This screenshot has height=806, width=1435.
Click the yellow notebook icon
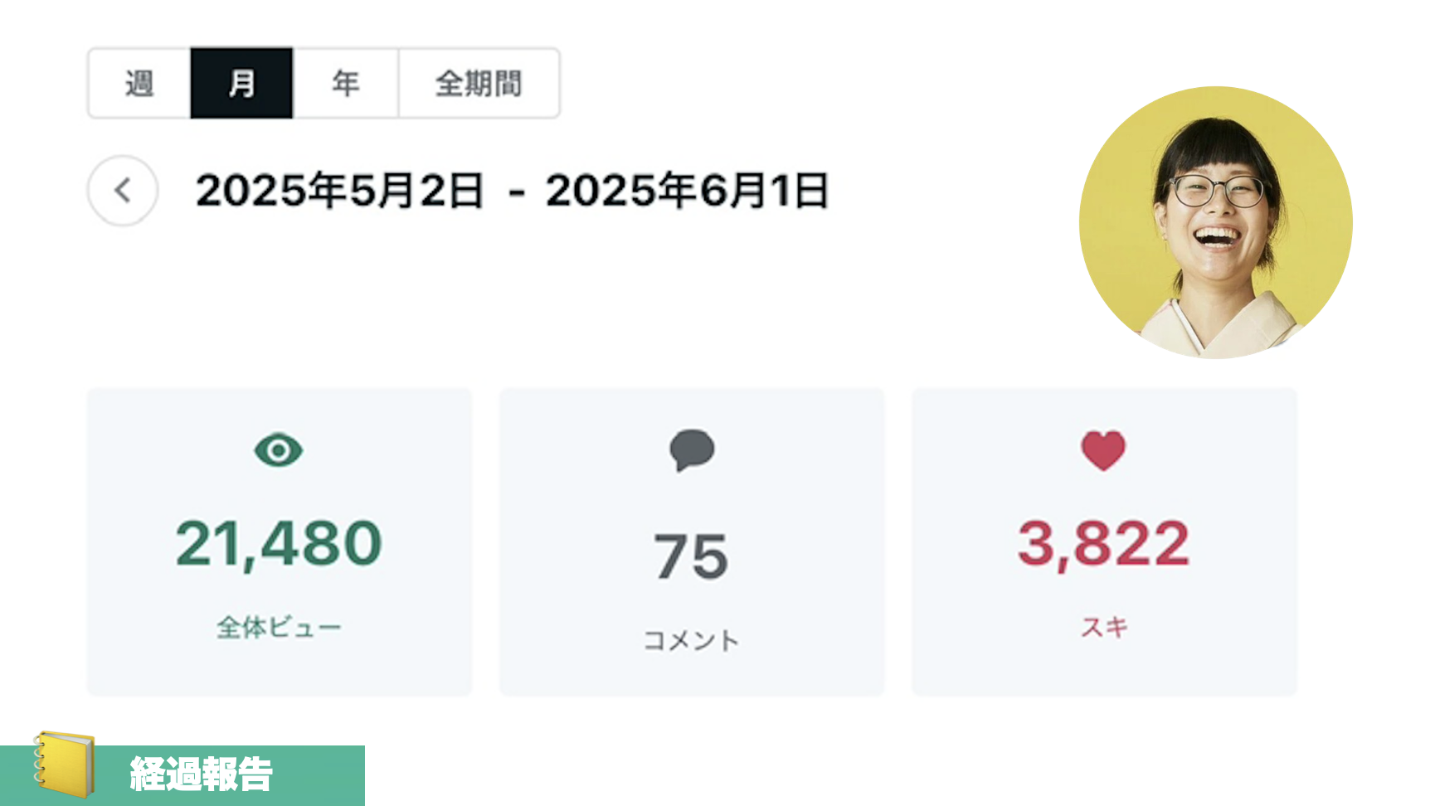pos(65,763)
